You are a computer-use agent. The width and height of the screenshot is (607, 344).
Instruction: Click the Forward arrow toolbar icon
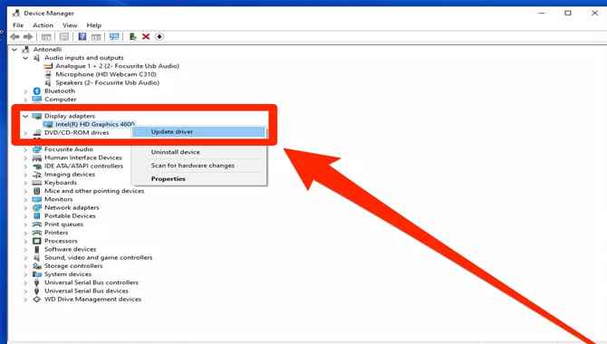28,37
